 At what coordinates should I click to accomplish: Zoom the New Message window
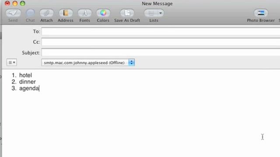click(23, 3)
